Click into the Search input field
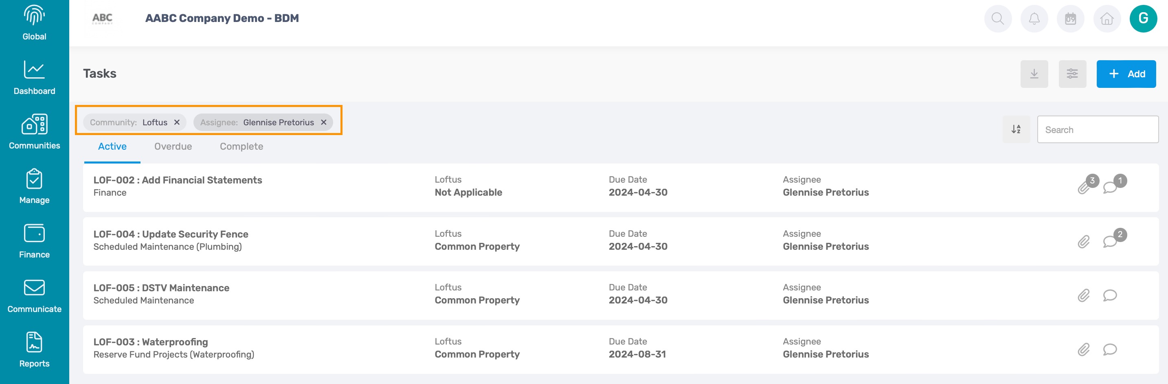The height and width of the screenshot is (384, 1168). 1098,129
